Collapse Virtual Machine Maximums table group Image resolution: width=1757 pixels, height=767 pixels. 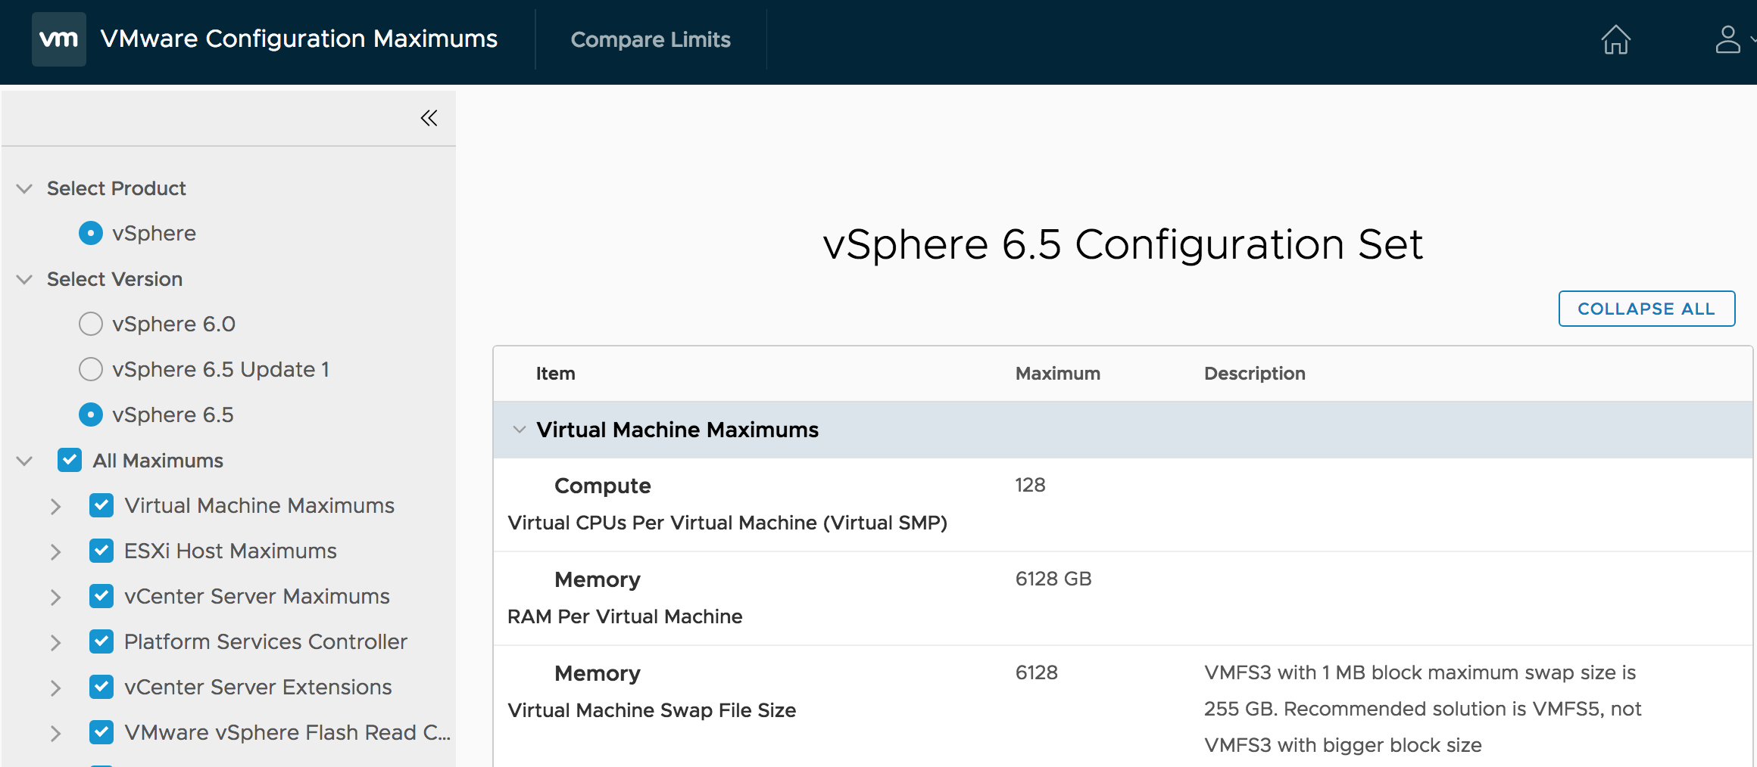tap(519, 430)
